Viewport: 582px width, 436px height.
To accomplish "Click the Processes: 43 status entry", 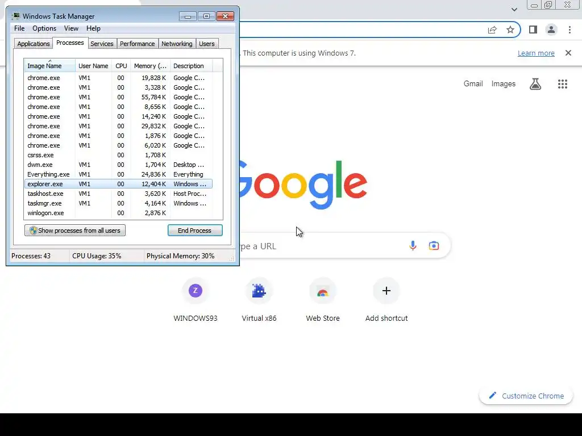I will 31,256.
